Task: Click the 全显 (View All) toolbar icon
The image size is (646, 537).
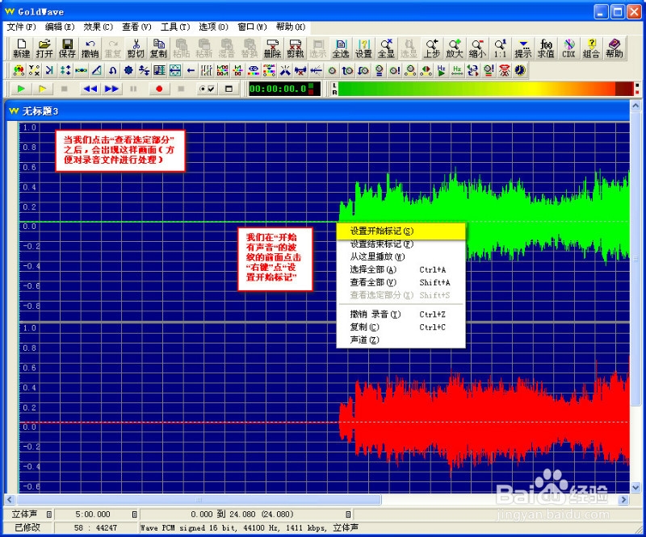Action: [386, 48]
